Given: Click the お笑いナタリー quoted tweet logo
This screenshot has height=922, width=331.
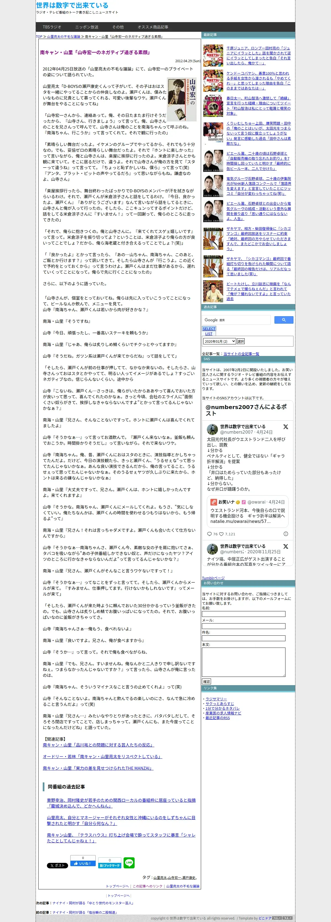Looking at the screenshot, I should pyautogui.click(x=213, y=502).
